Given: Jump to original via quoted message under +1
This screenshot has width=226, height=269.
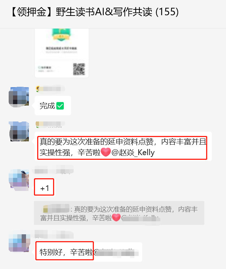Looking at the screenshot, I should 119,213.
